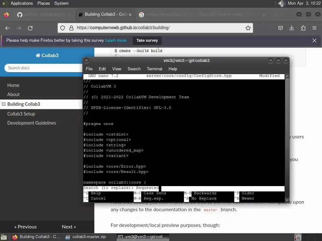Click the Firefox logo icon in the tab bar
Screen dimensions: 322x241
coord(6,14)
